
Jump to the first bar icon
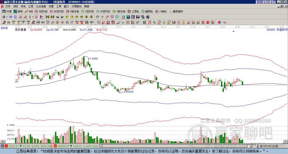(47, 17)
